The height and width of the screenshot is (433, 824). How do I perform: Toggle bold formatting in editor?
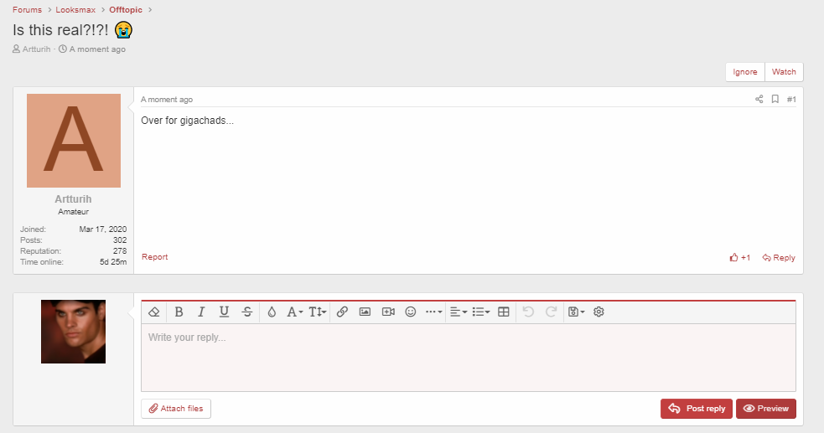[x=179, y=312]
